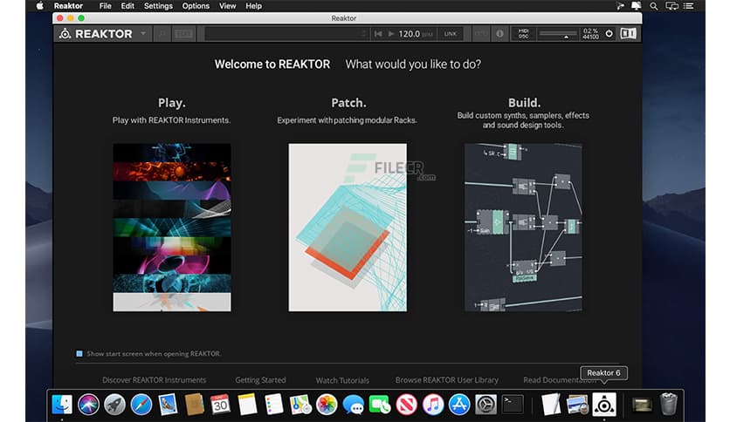Start the clock with the play button
This screenshot has width=730, height=422.
(391, 34)
